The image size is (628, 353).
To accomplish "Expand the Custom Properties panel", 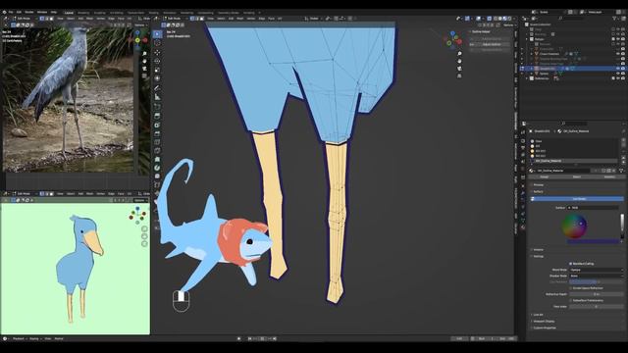I will point(544,328).
